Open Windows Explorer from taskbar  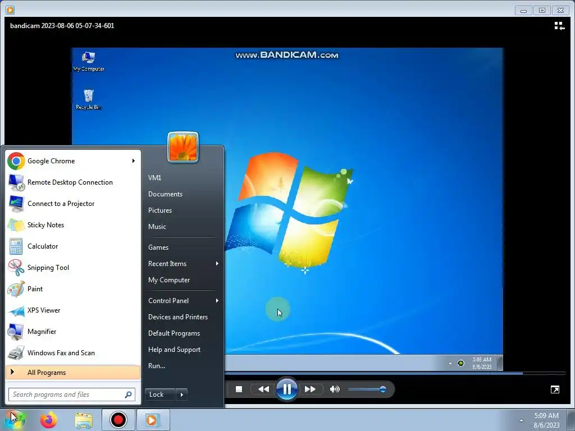84,420
